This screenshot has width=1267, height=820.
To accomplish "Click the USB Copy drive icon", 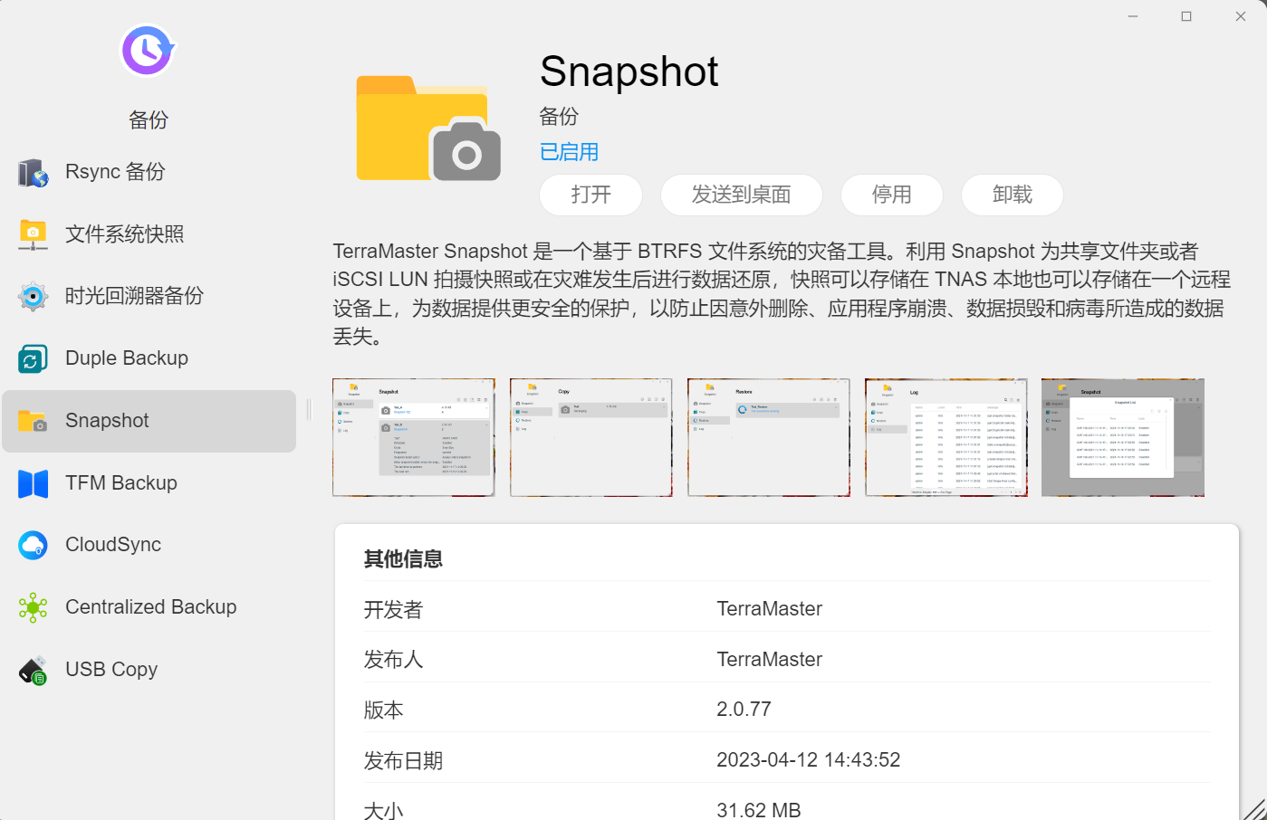I will (34, 670).
